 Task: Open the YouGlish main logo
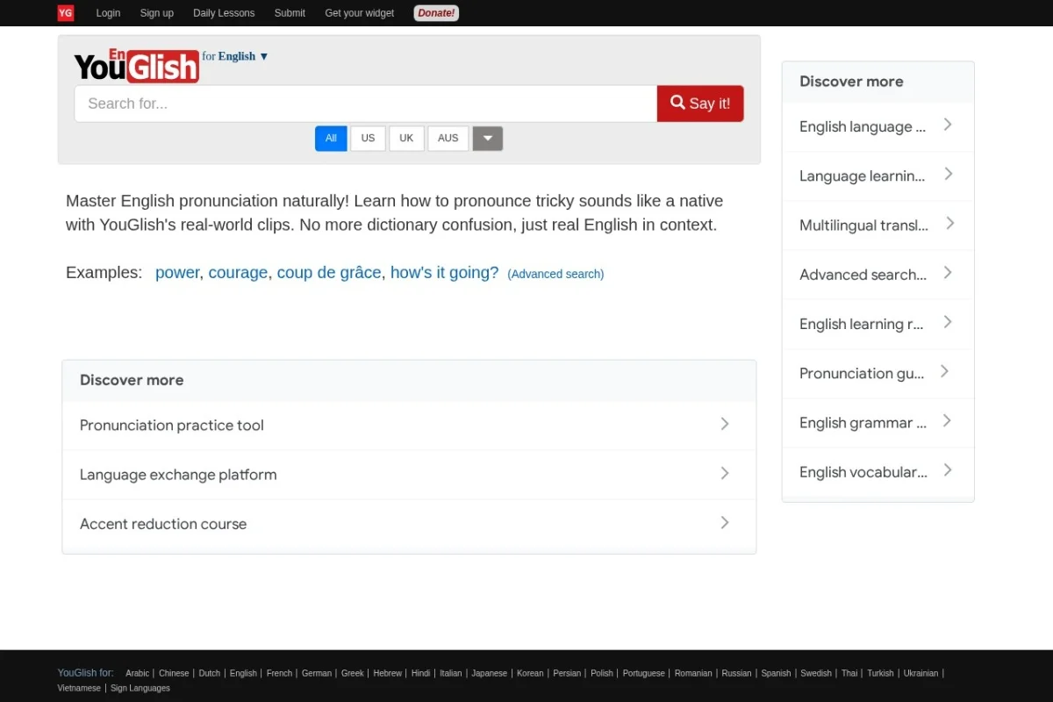tap(137, 66)
